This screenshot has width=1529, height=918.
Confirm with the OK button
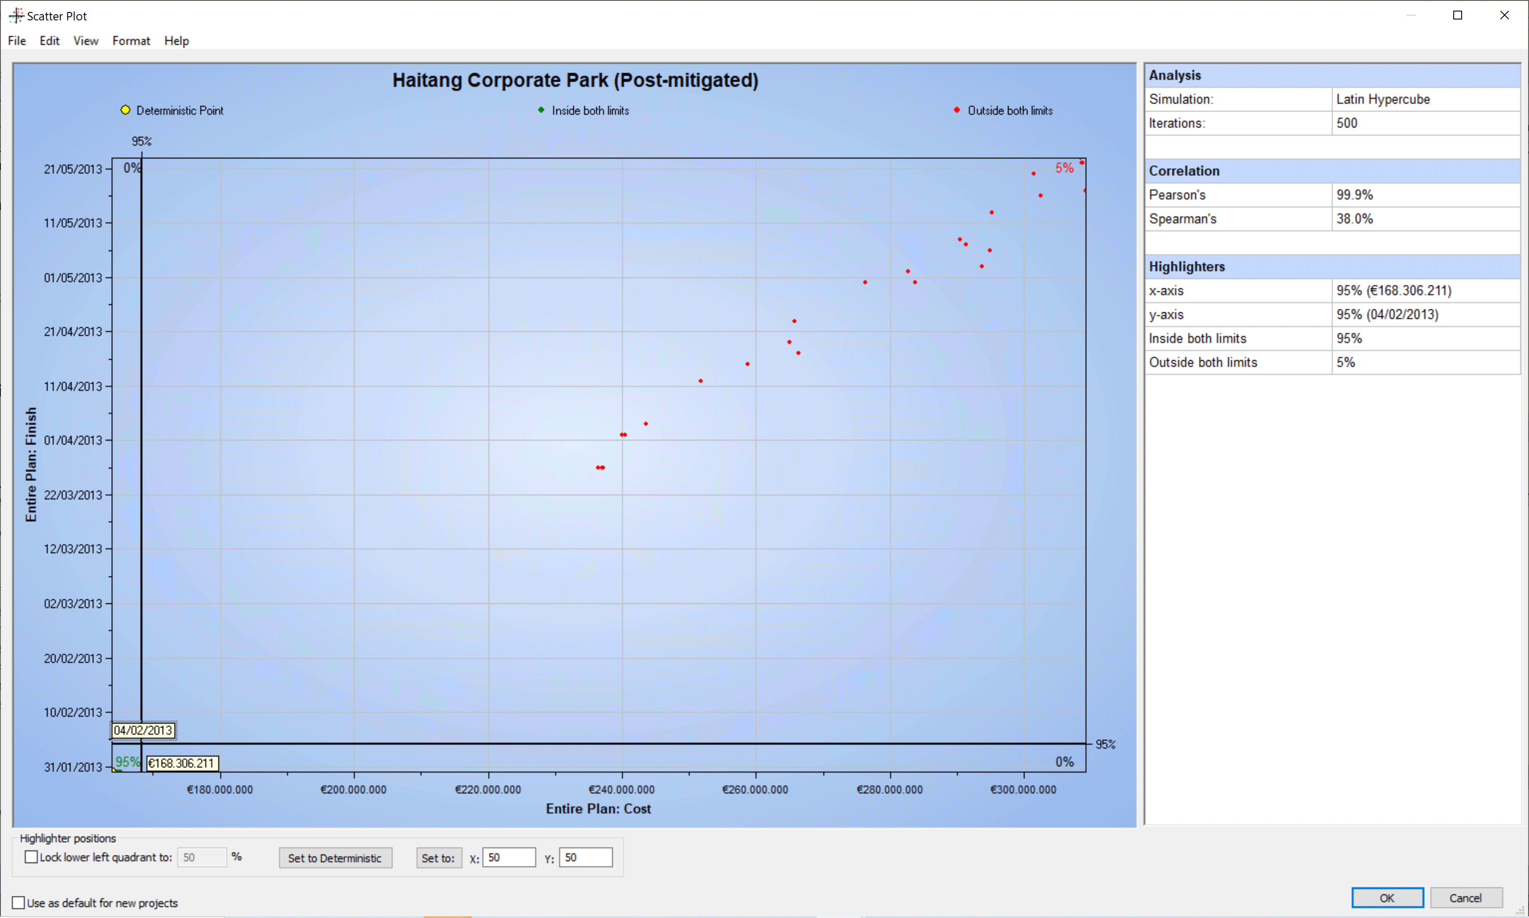[1387, 898]
